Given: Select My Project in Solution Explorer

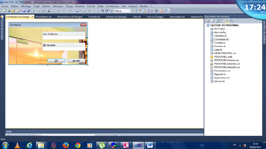Looking at the screenshot, I should tap(220, 29).
